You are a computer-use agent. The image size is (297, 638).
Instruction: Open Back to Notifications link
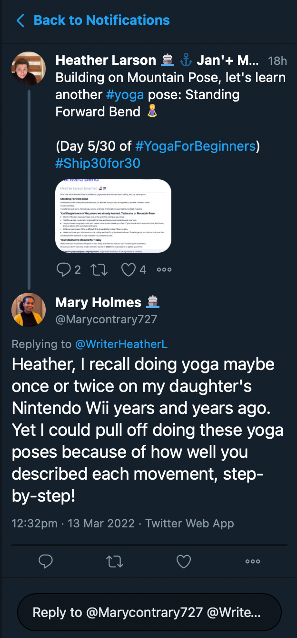click(101, 21)
